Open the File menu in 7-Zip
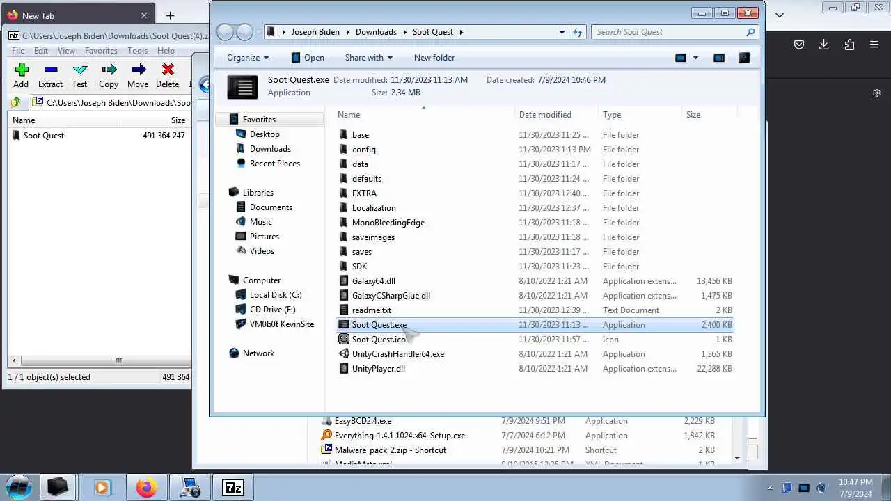 (x=18, y=51)
